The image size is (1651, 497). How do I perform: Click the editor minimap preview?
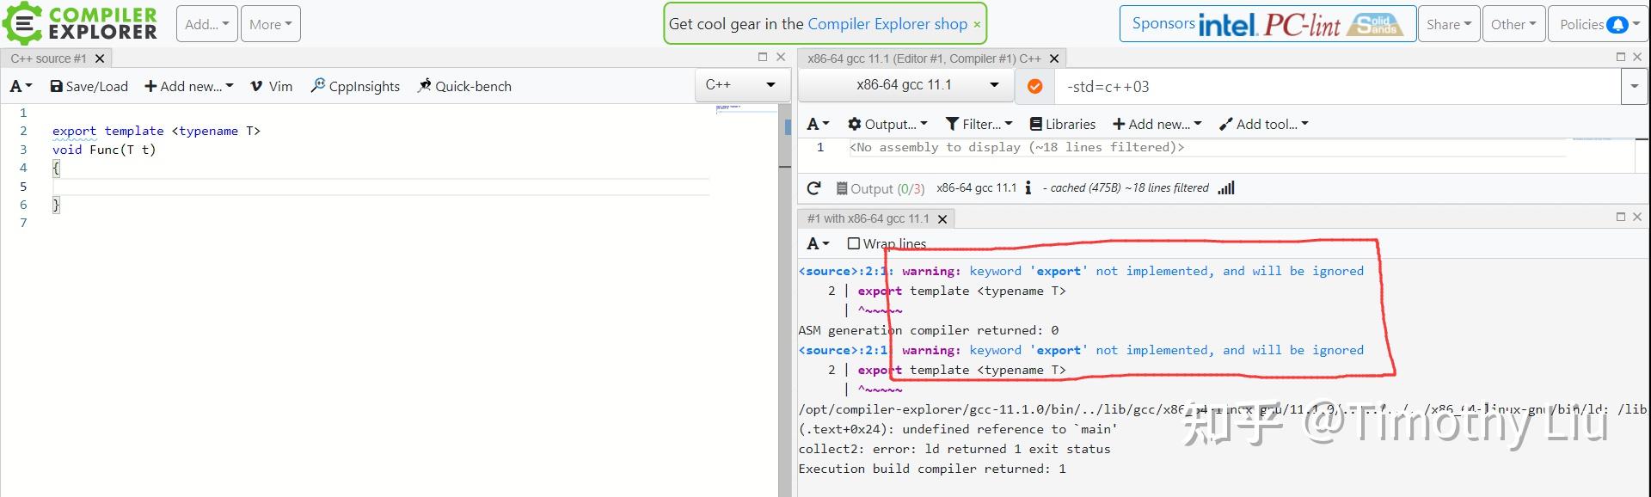[746, 109]
